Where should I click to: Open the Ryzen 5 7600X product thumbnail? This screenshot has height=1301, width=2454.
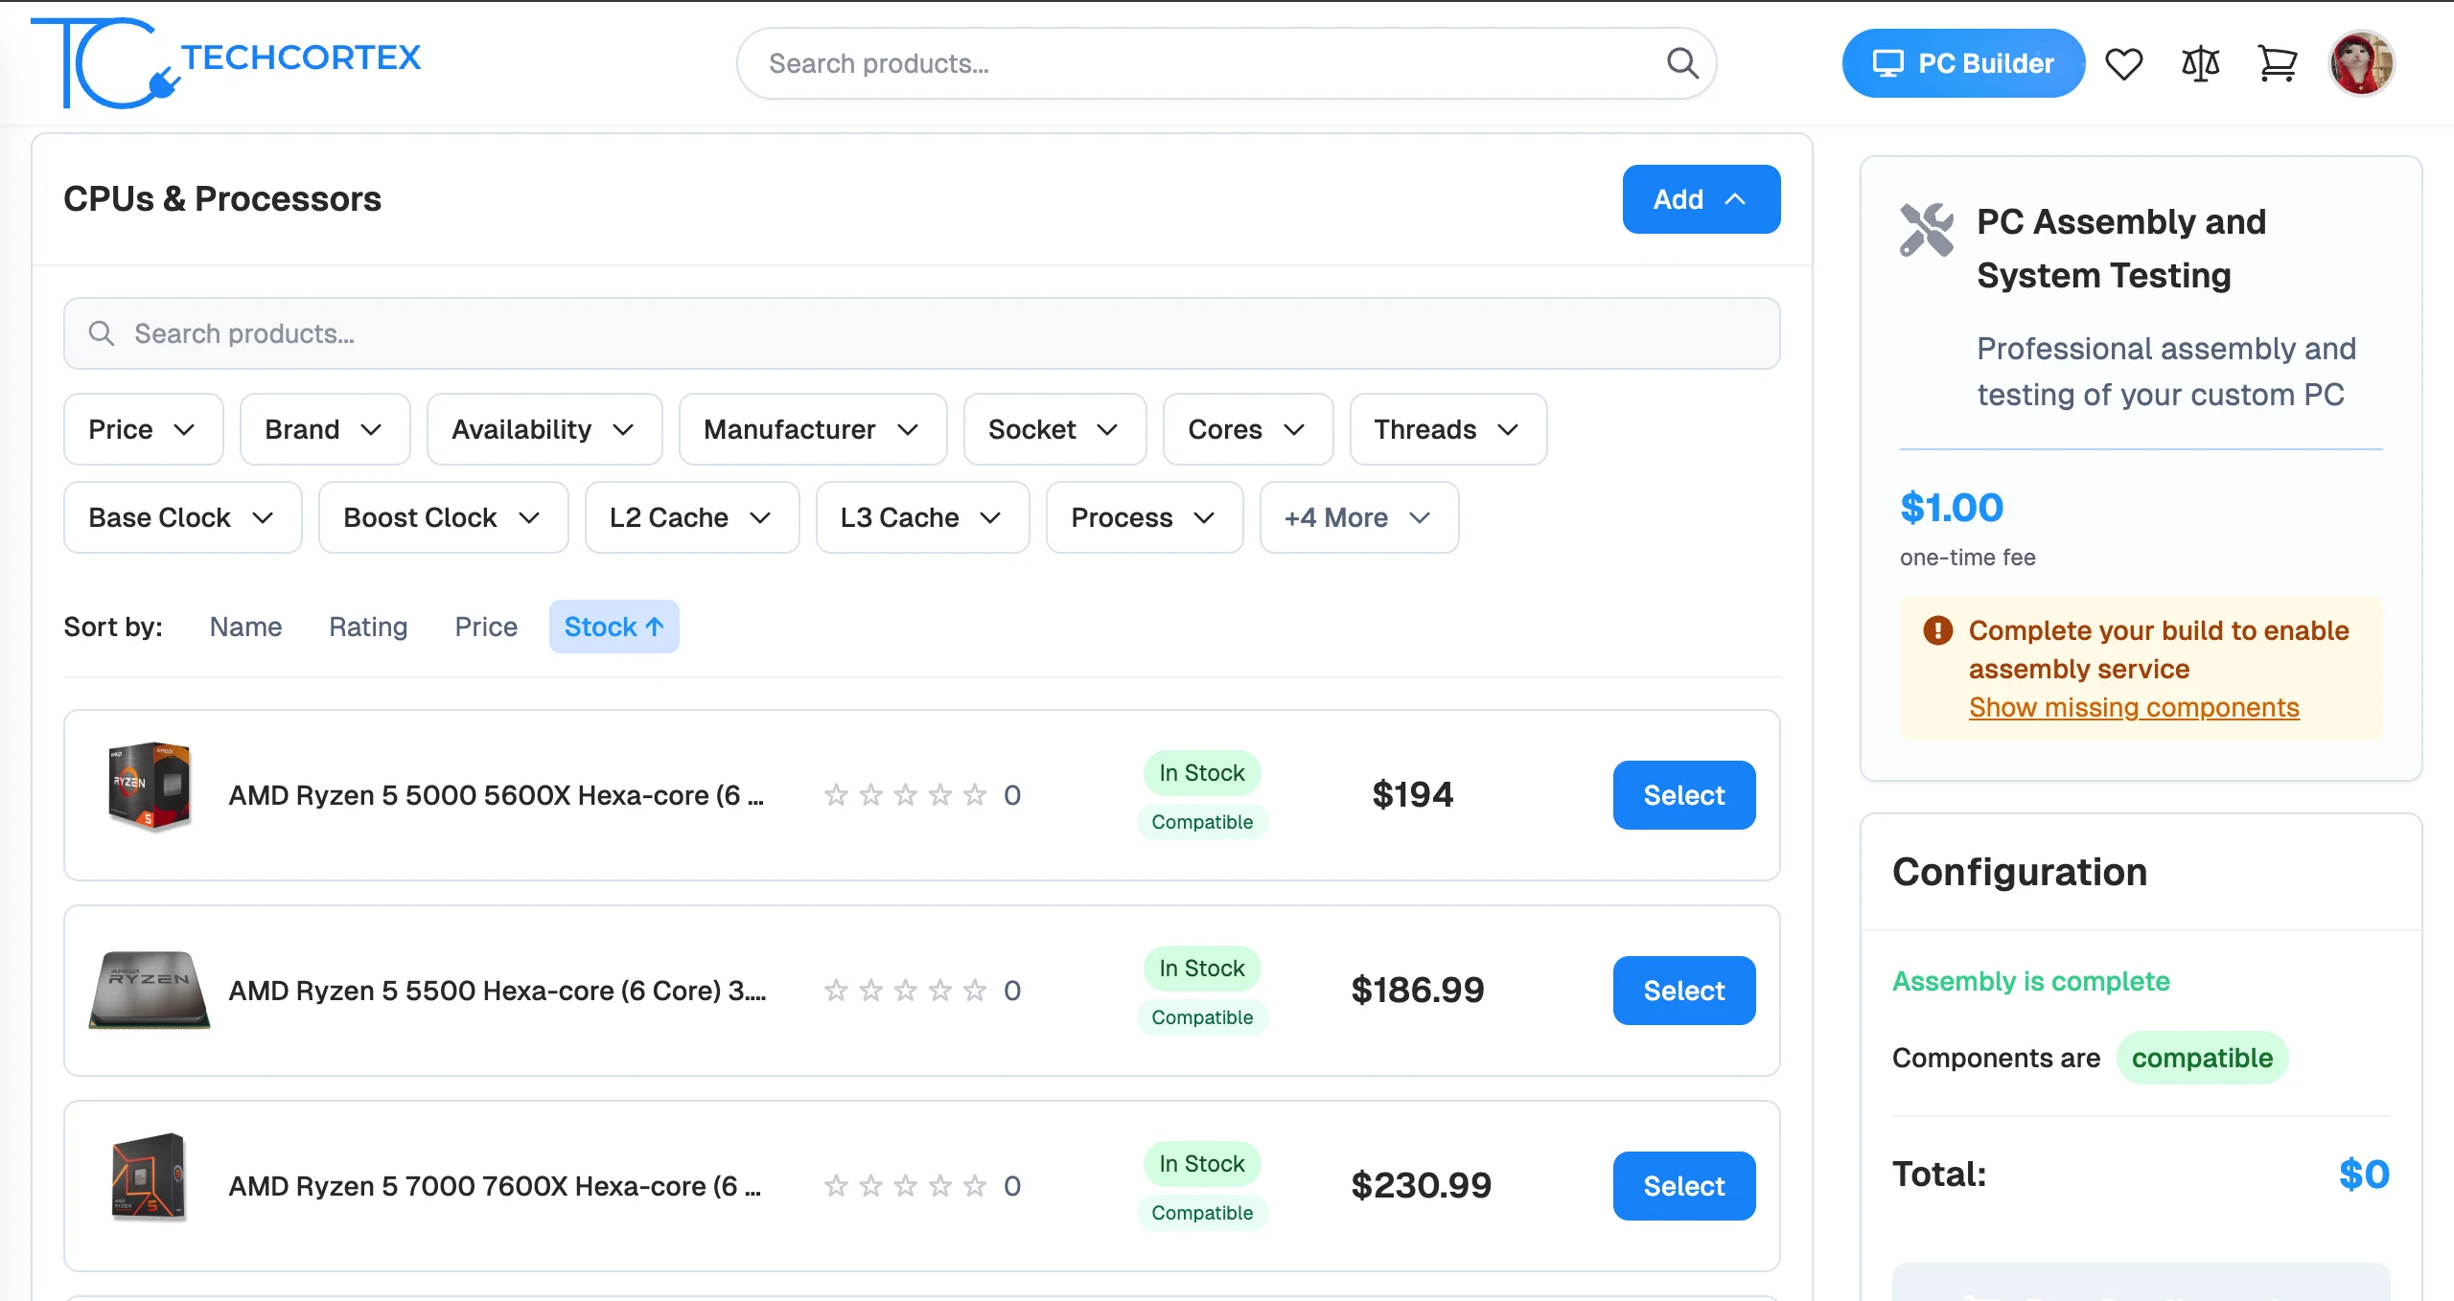pyautogui.click(x=149, y=1177)
